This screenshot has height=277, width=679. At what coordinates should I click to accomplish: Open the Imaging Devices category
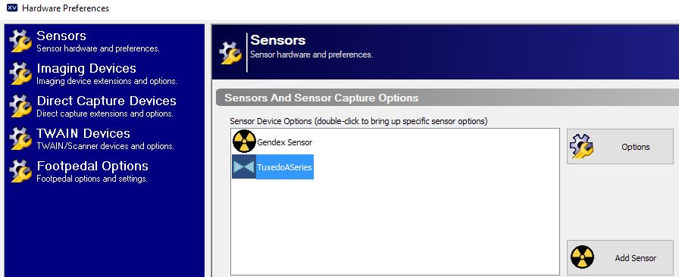tap(107, 73)
